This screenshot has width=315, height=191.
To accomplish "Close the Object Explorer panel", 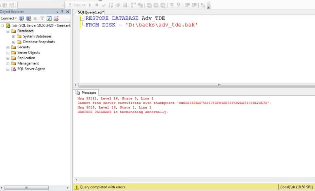I will [67, 12].
